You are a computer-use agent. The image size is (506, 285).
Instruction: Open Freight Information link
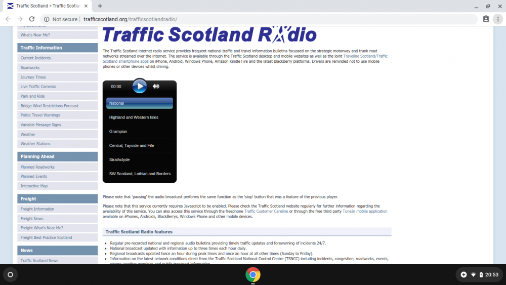coord(58,209)
